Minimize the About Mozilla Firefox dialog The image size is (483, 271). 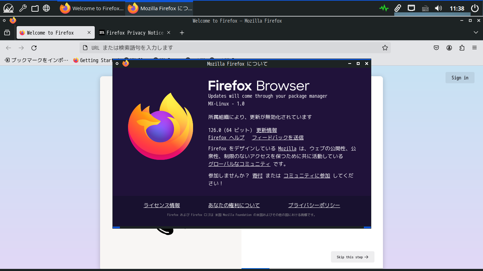pyautogui.click(x=350, y=64)
